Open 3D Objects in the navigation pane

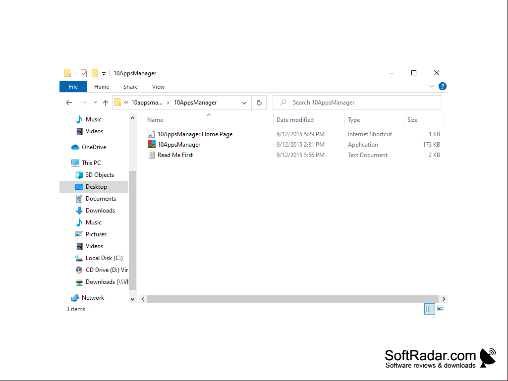(100, 174)
